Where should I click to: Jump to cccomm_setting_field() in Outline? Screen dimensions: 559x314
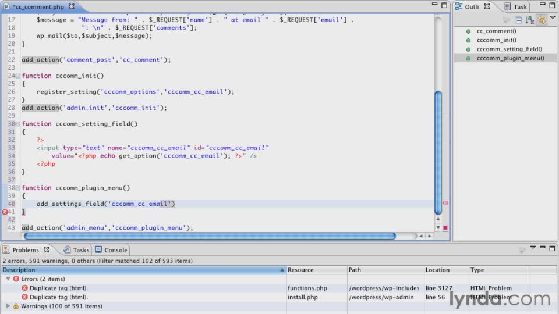coord(509,49)
